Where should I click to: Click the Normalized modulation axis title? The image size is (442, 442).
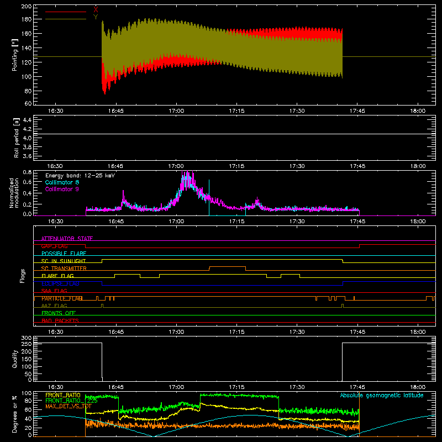click(14, 193)
